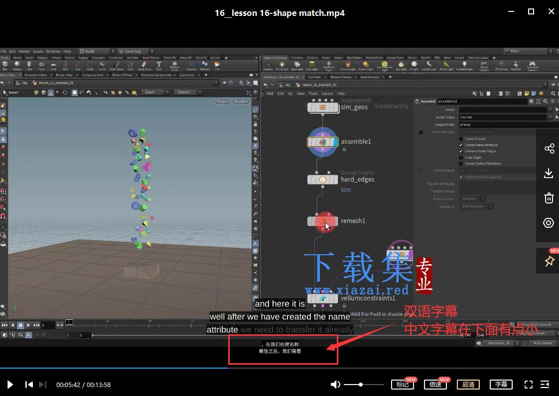Enable the Cusp Edges checkbox
The height and width of the screenshot is (396, 559).
pos(461,157)
